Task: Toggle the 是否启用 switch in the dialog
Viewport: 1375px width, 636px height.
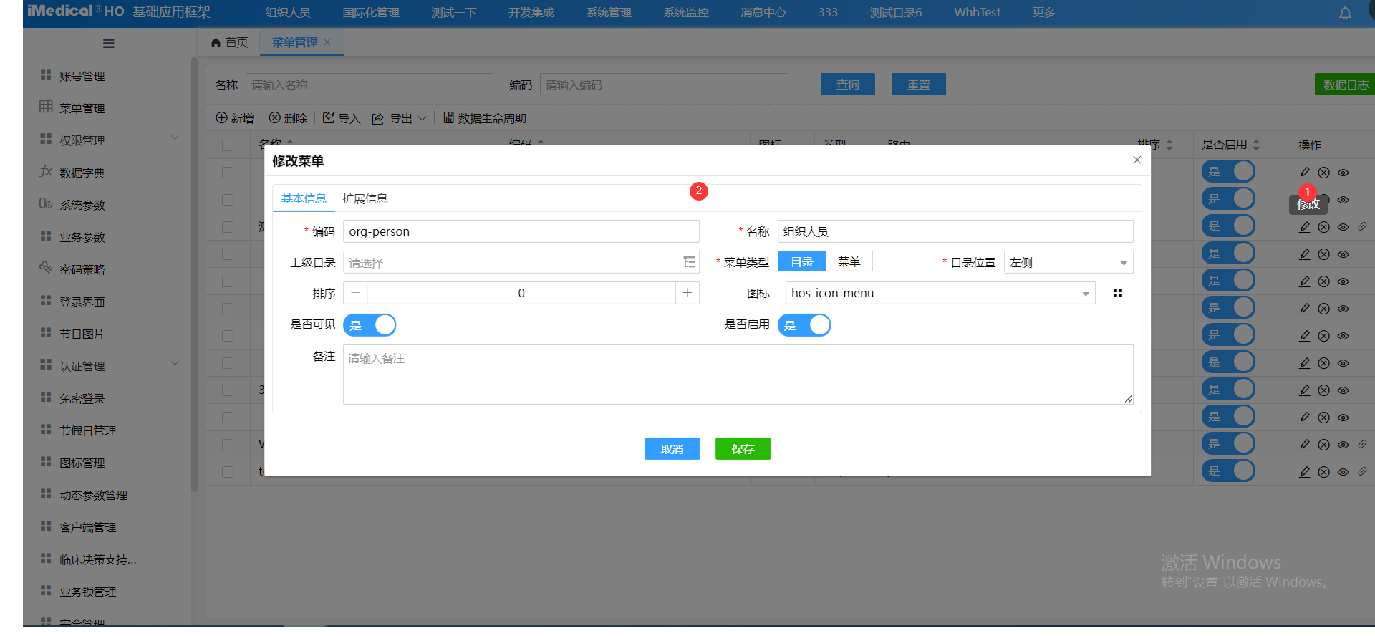Action: (x=804, y=325)
